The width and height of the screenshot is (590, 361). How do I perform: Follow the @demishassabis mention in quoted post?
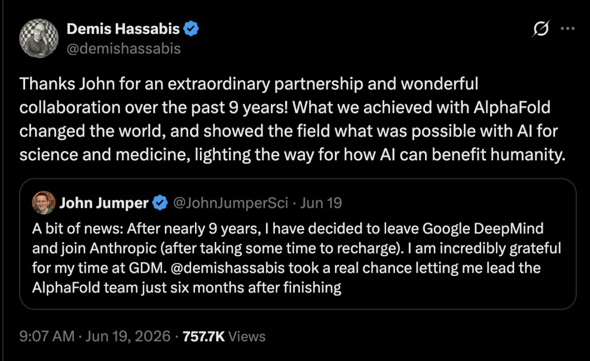[x=227, y=268]
